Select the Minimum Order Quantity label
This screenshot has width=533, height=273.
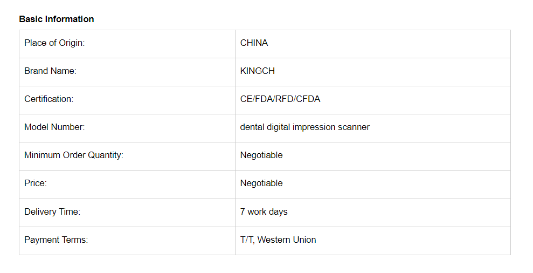(x=74, y=155)
